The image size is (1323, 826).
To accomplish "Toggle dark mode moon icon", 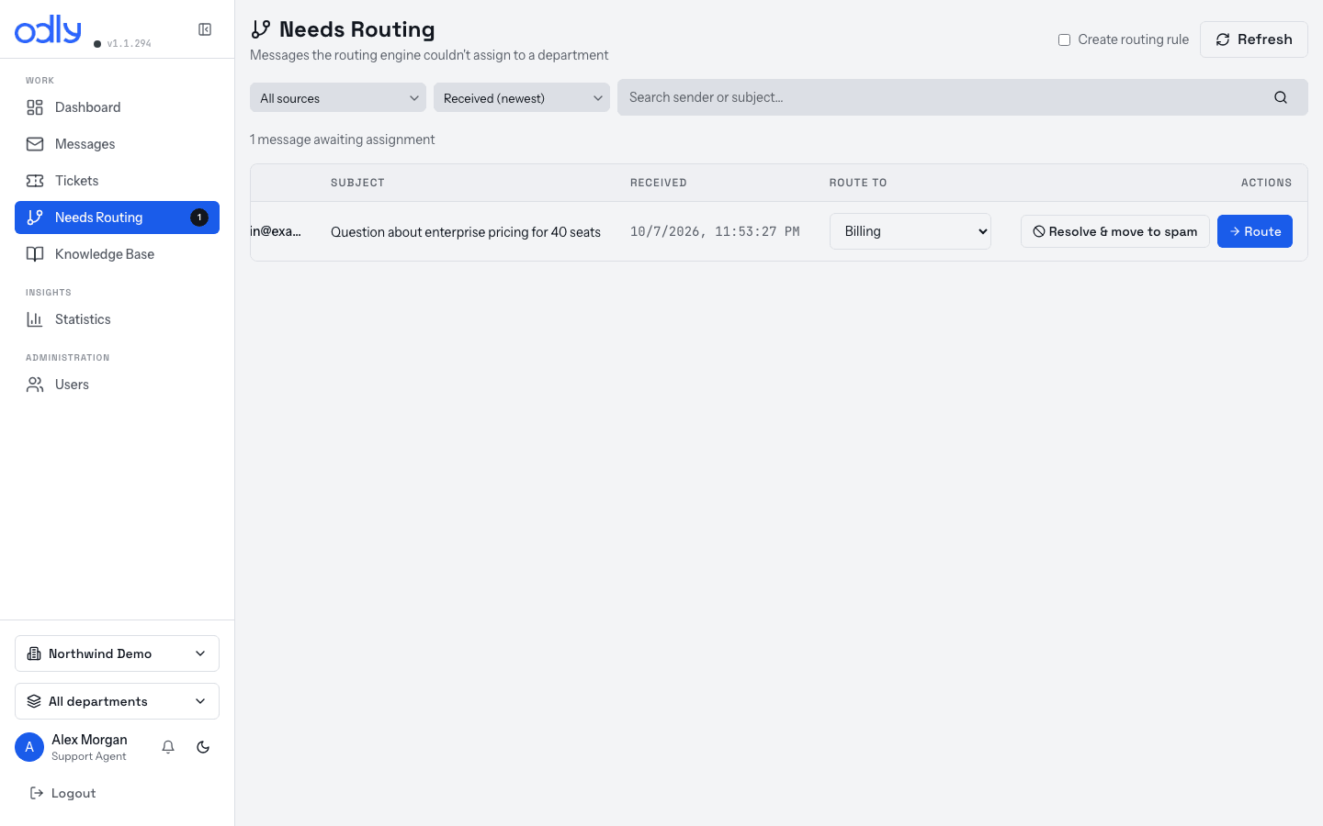I will point(203,747).
